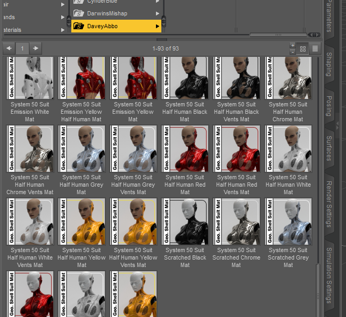Screen dimensions: 346x317
Task: Expand the DaveyAbbo submenu arrow
Action: (158, 27)
